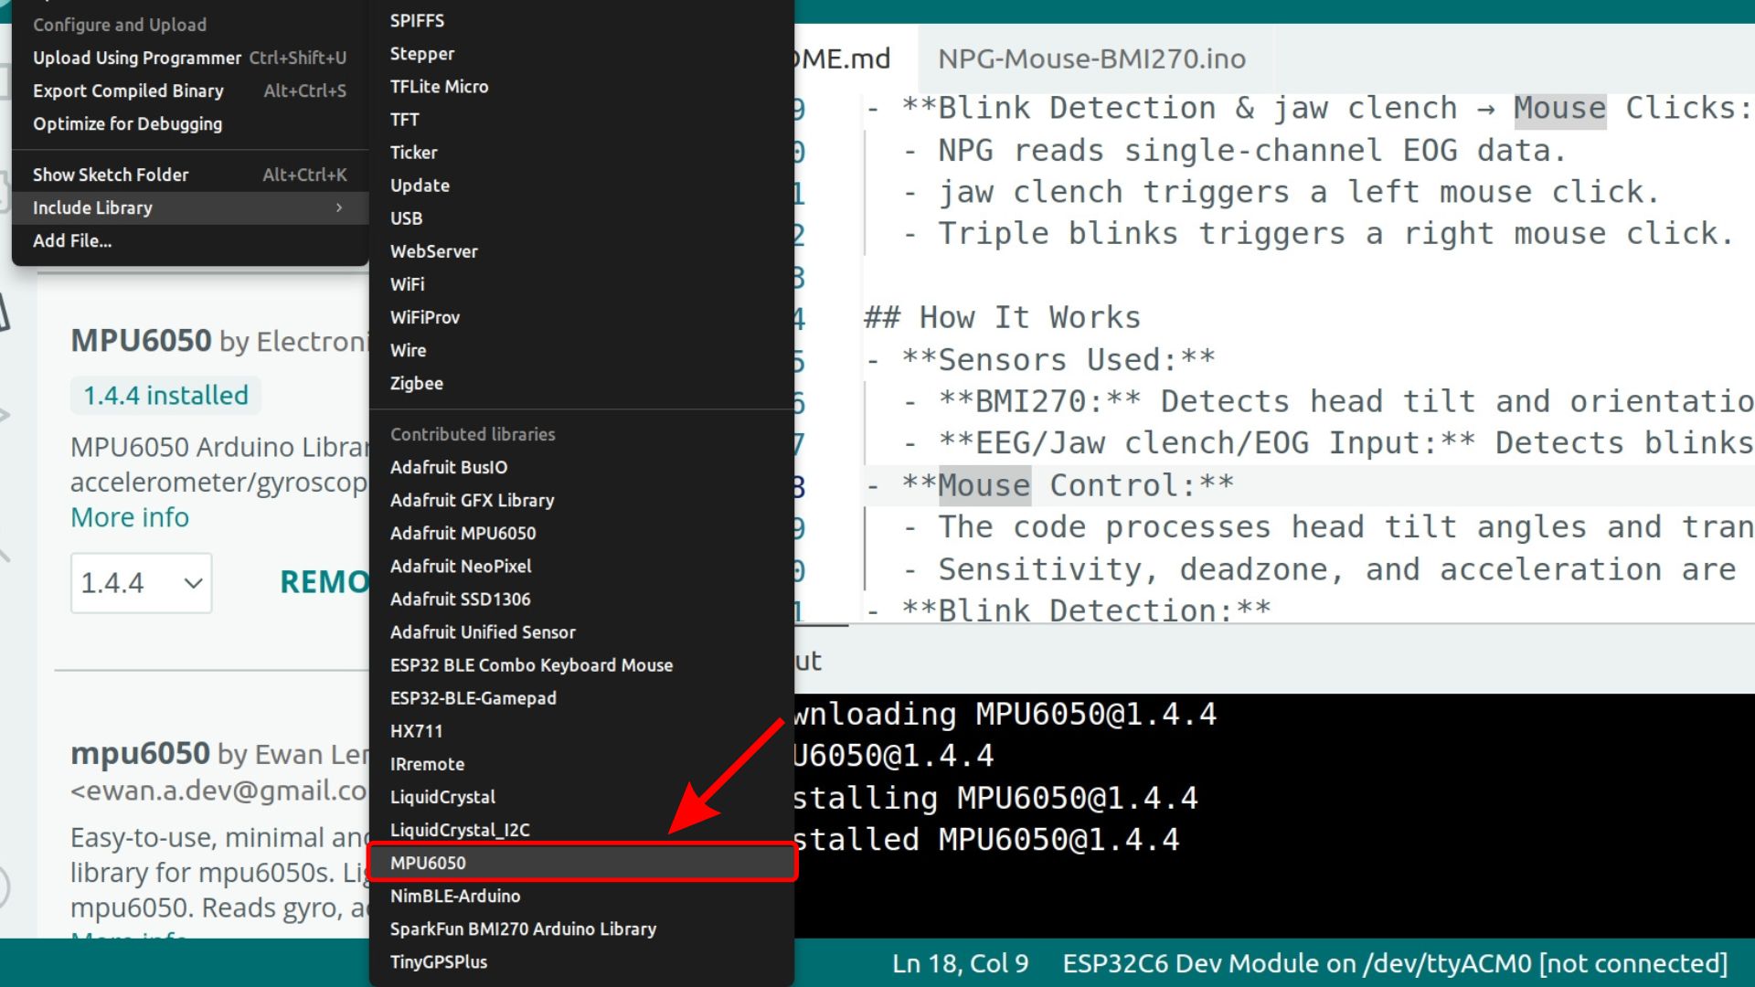Select MPU6050 from contributed libraries
The image size is (1755, 987).
point(581,863)
